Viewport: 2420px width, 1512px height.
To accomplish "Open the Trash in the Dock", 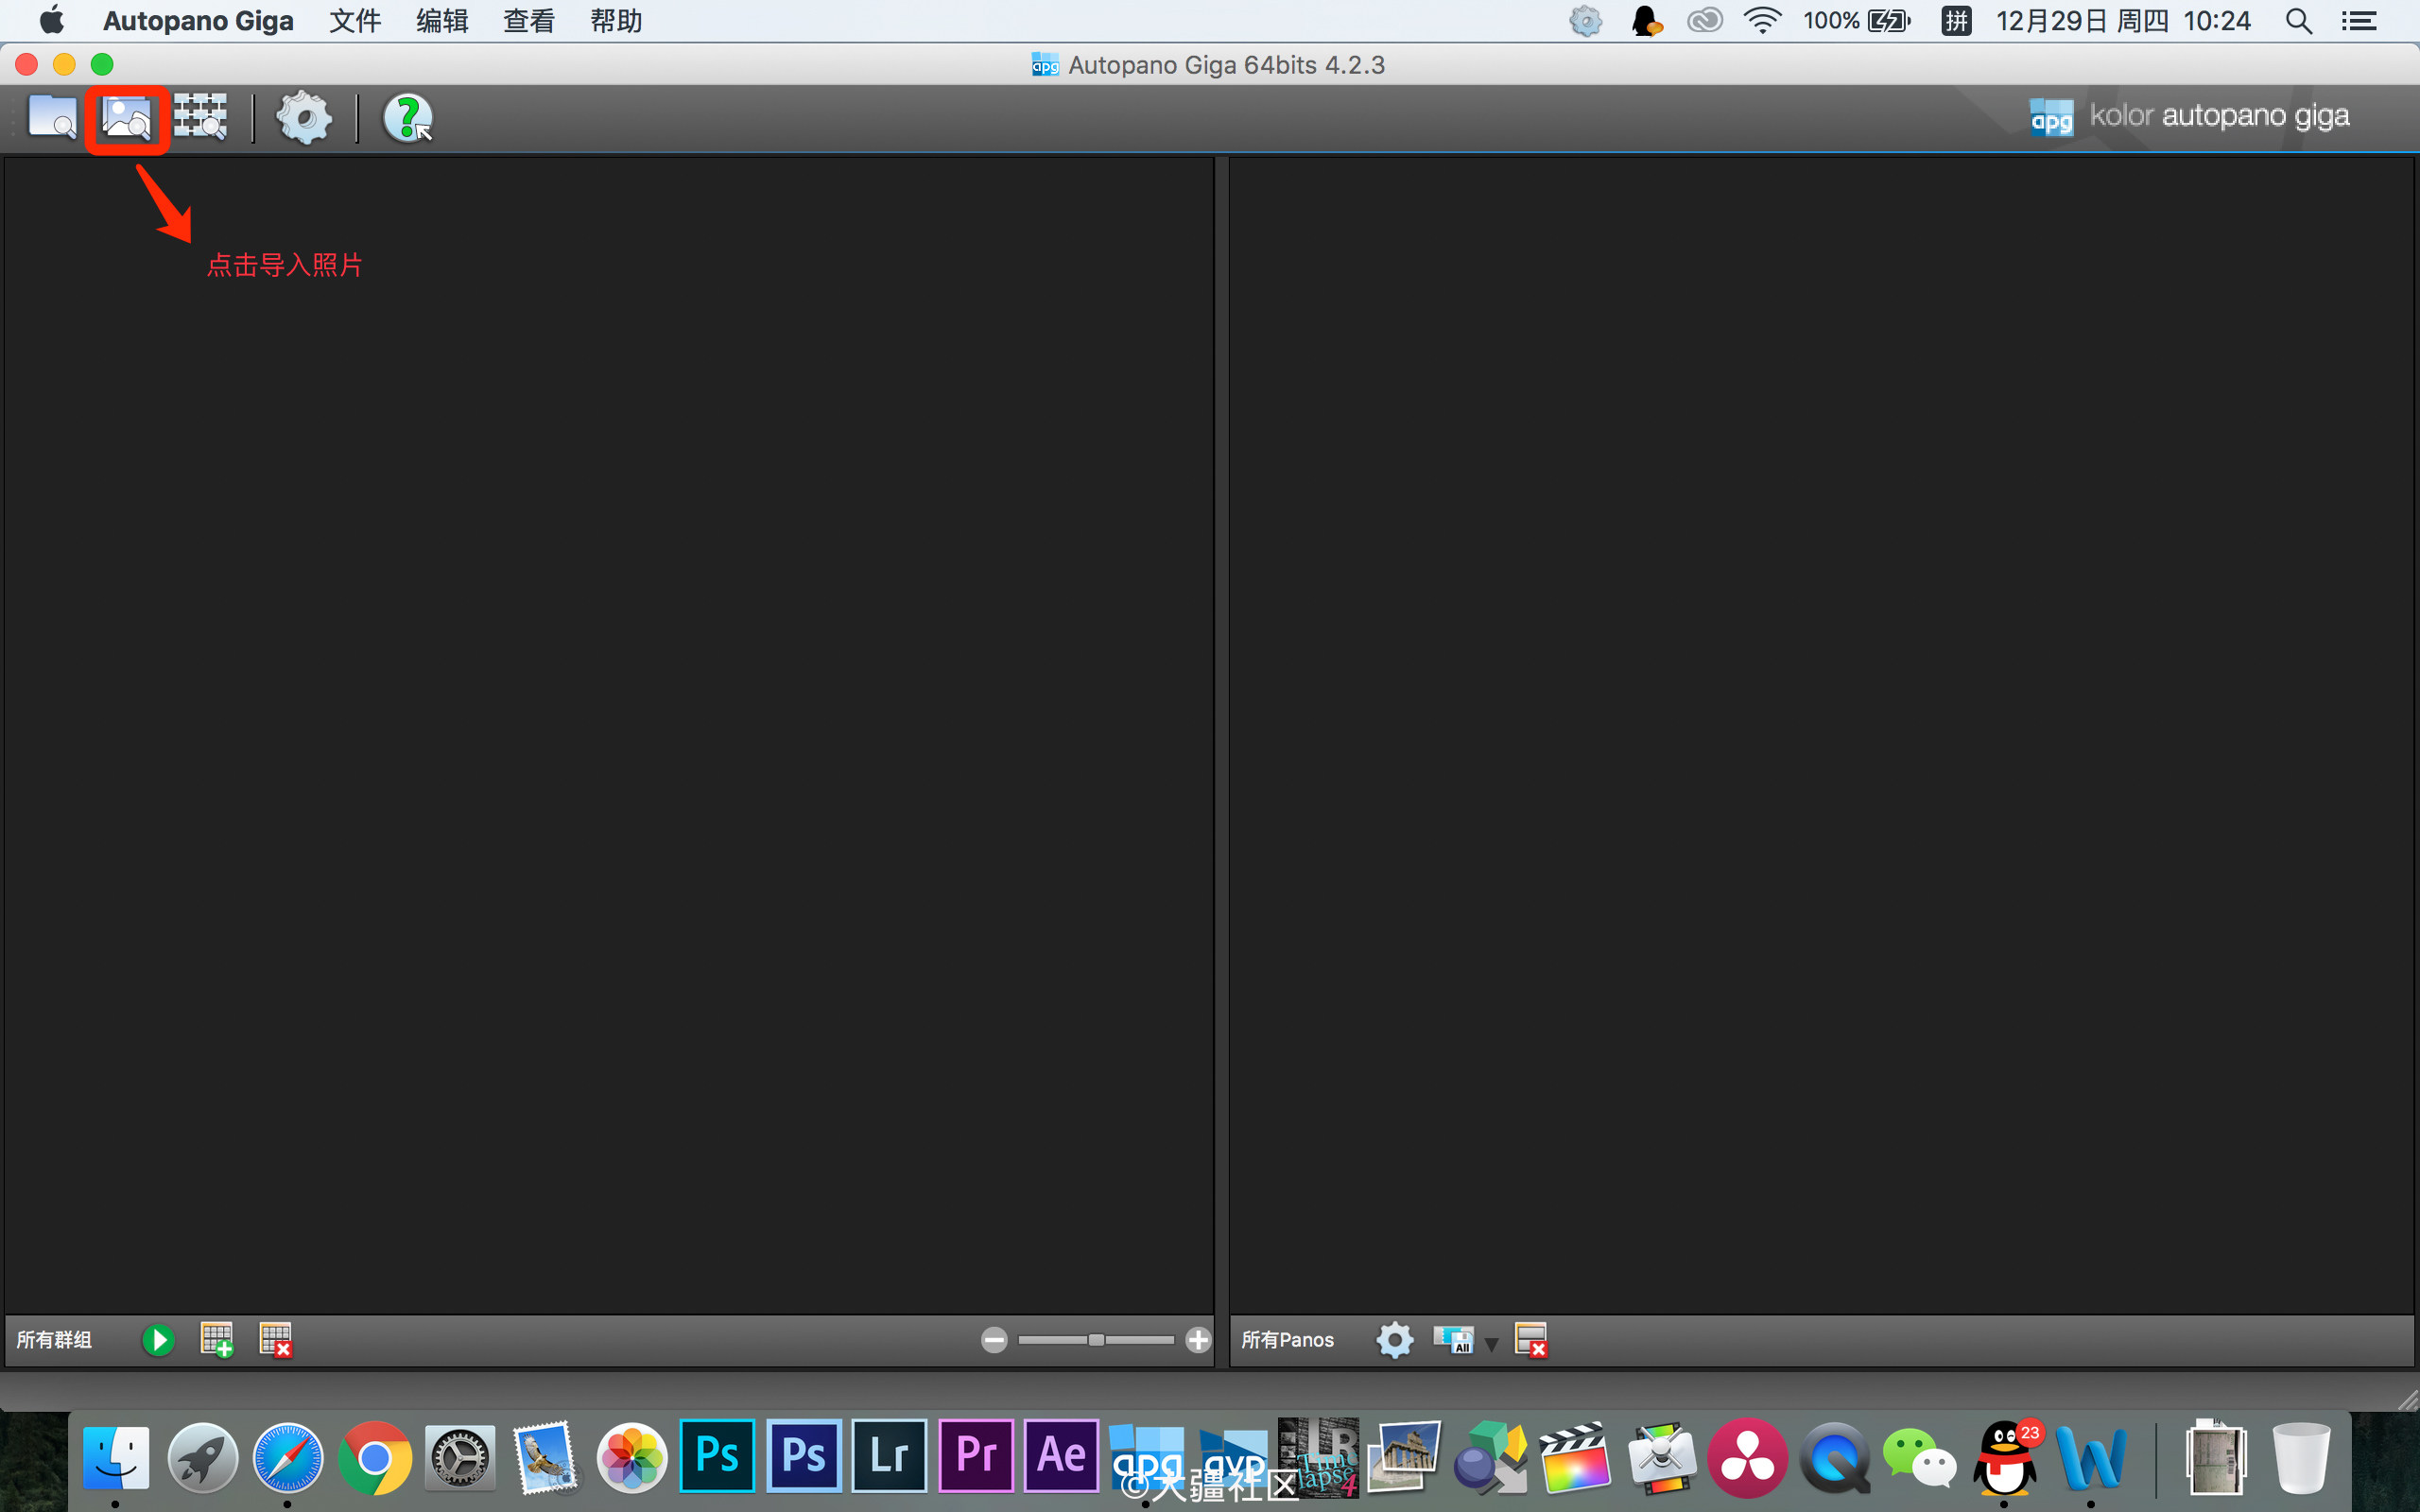I will [2301, 1457].
